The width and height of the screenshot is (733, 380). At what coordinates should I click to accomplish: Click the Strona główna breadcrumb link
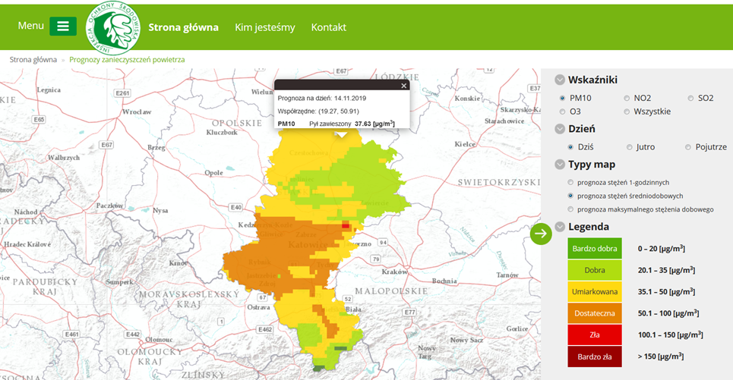coord(33,59)
